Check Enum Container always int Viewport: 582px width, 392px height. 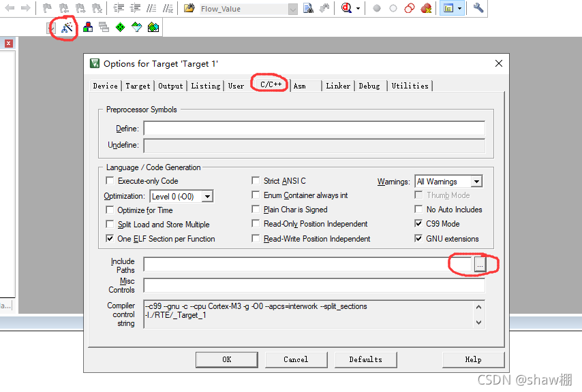click(256, 195)
